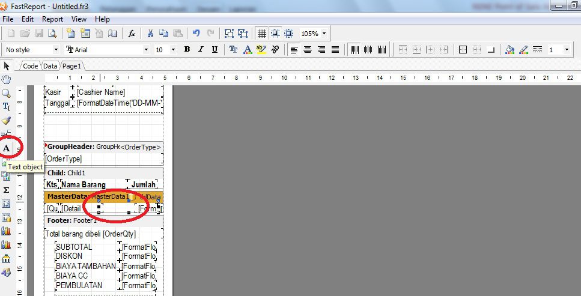This screenshot has width=581, height=296.
Task: Undo the last action
Action: pyautogui.click(x=196, y=34)
